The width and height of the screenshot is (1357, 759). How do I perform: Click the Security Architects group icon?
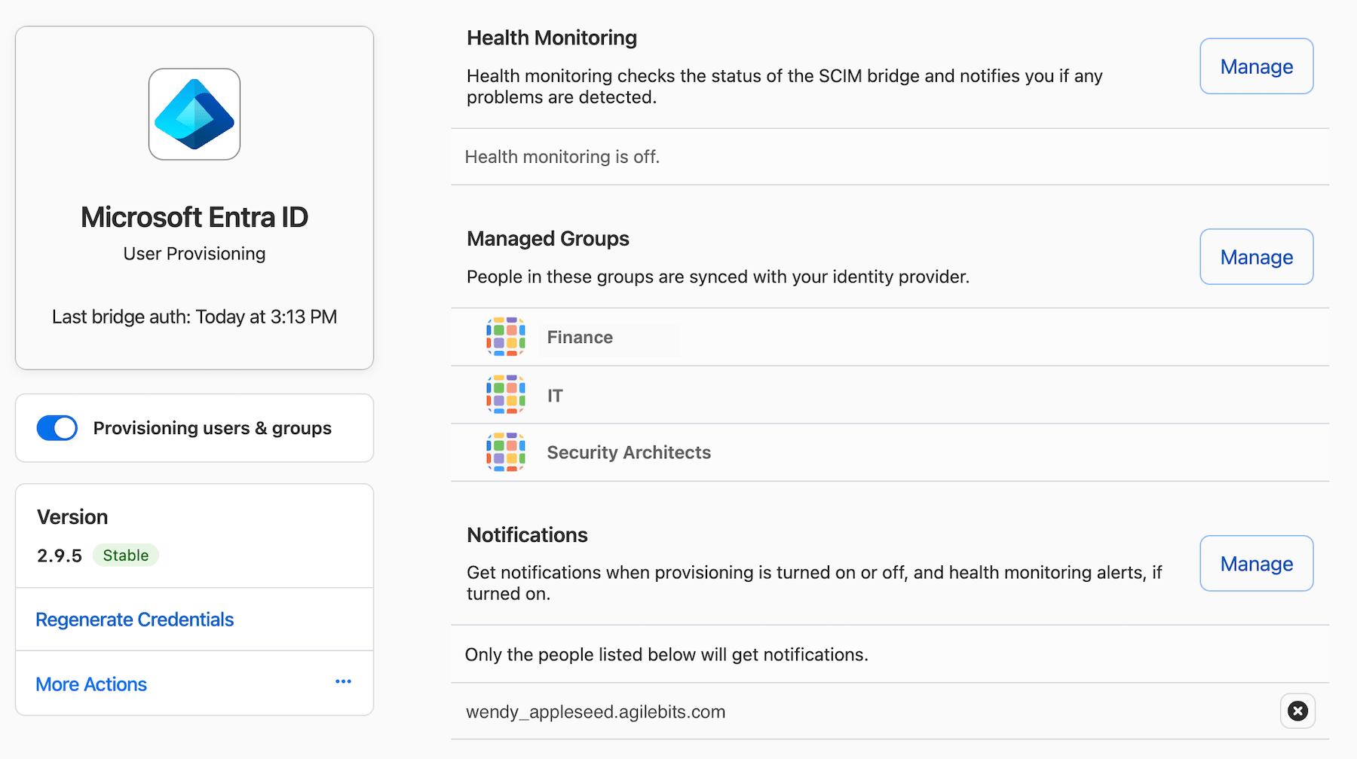tap(505, 451)
